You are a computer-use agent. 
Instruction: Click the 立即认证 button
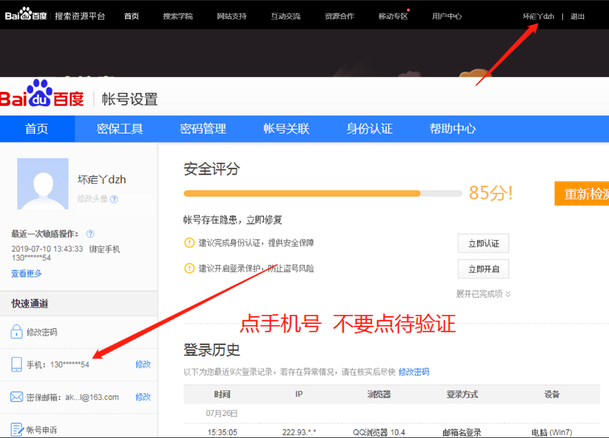(483, 243)
